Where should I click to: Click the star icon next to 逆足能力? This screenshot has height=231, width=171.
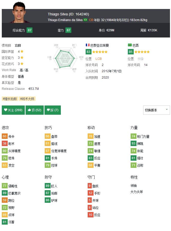point(22,57)
